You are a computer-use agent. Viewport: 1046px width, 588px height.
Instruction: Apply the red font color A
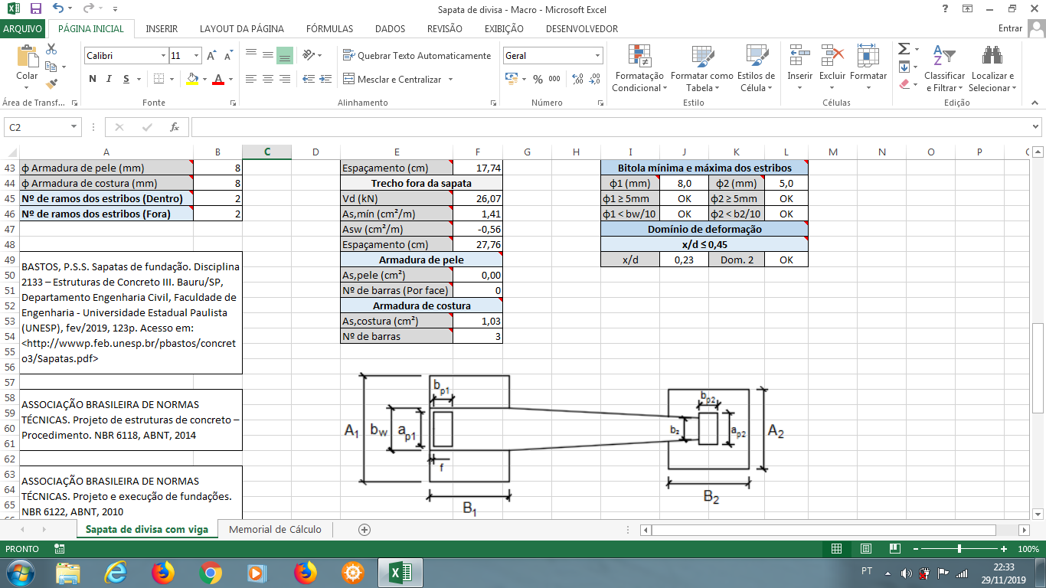pyautogui.click(x=218, y=79)
